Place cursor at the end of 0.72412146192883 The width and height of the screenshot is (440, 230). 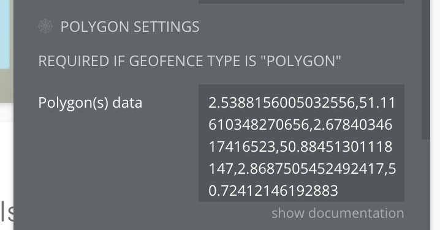[x=338, y=191]
